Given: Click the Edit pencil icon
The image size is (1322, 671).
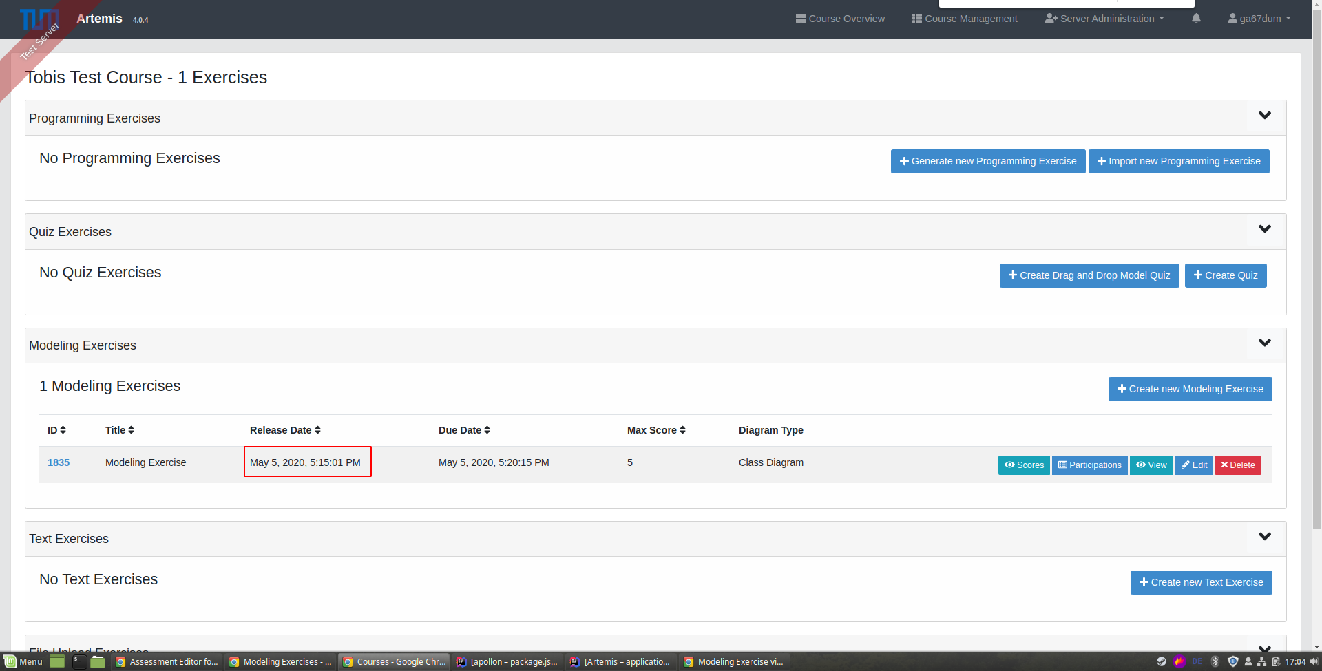Looking at the screenshot, I should point(1186,465).
